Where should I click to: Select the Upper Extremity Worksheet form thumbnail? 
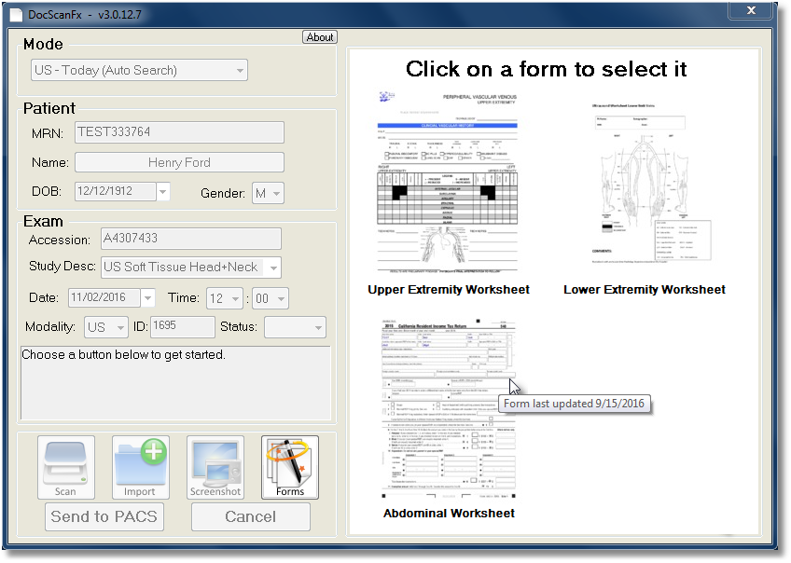point(448,183)
